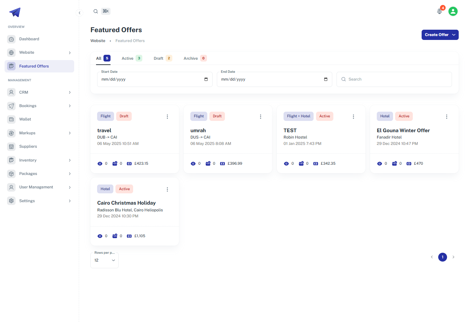Click the User Management person icon
This screenshot has width=470, height=322.
pos(11,187)
